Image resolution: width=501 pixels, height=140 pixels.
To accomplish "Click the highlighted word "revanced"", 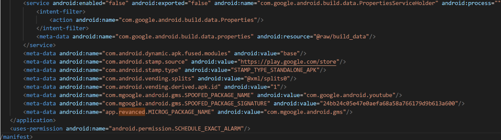I will (132, 112).
